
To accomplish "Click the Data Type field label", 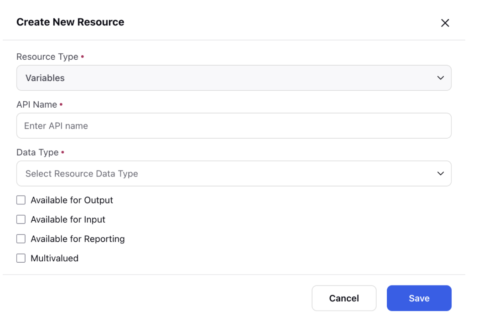I will (37, 152).
